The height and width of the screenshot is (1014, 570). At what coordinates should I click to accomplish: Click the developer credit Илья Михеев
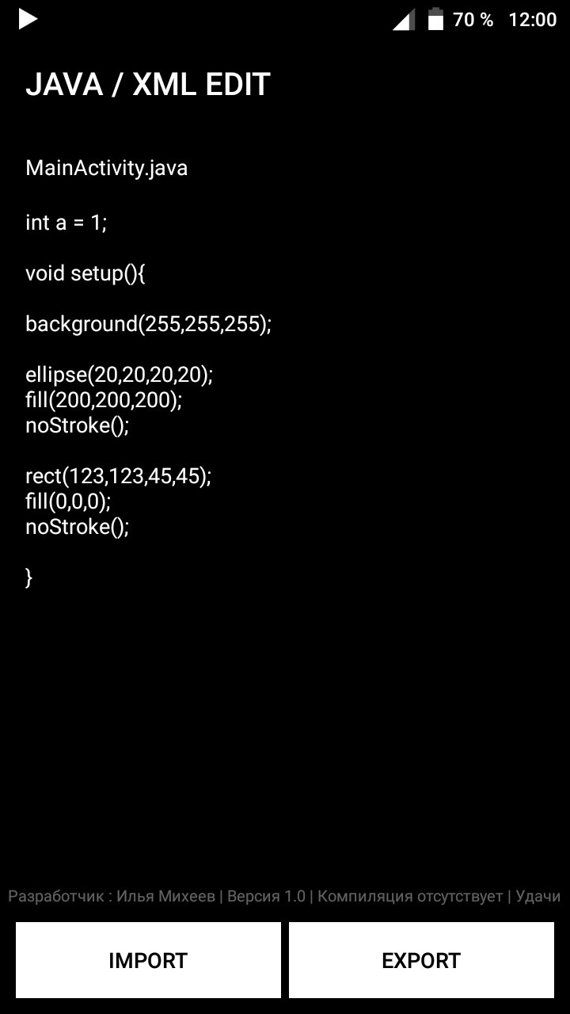167,895
